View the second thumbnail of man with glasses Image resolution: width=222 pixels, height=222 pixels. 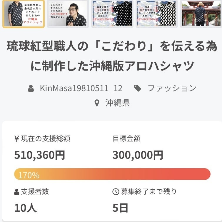click(68, 14)
